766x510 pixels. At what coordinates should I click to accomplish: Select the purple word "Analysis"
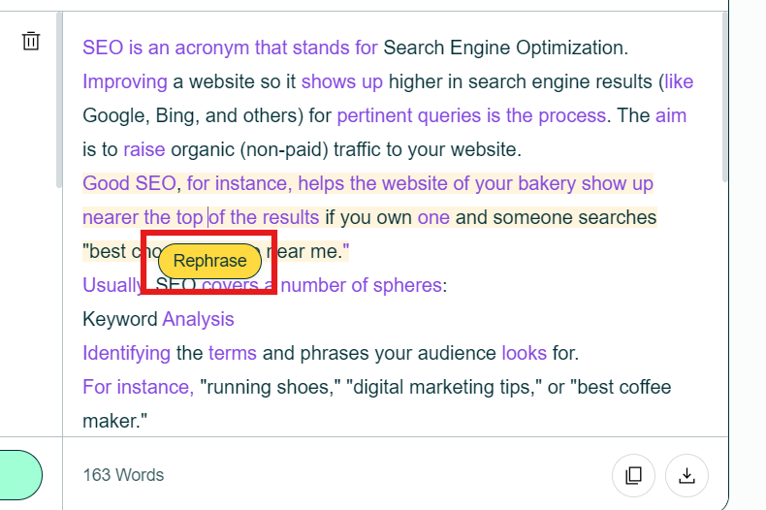[x=199, y=319]
